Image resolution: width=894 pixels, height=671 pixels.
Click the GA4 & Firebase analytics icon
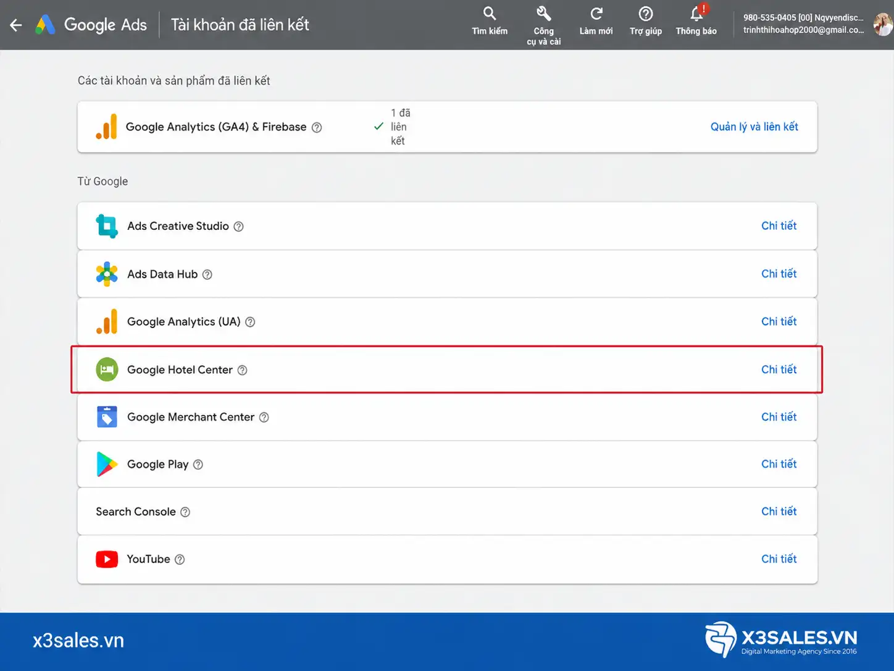(x=106, y=127)
